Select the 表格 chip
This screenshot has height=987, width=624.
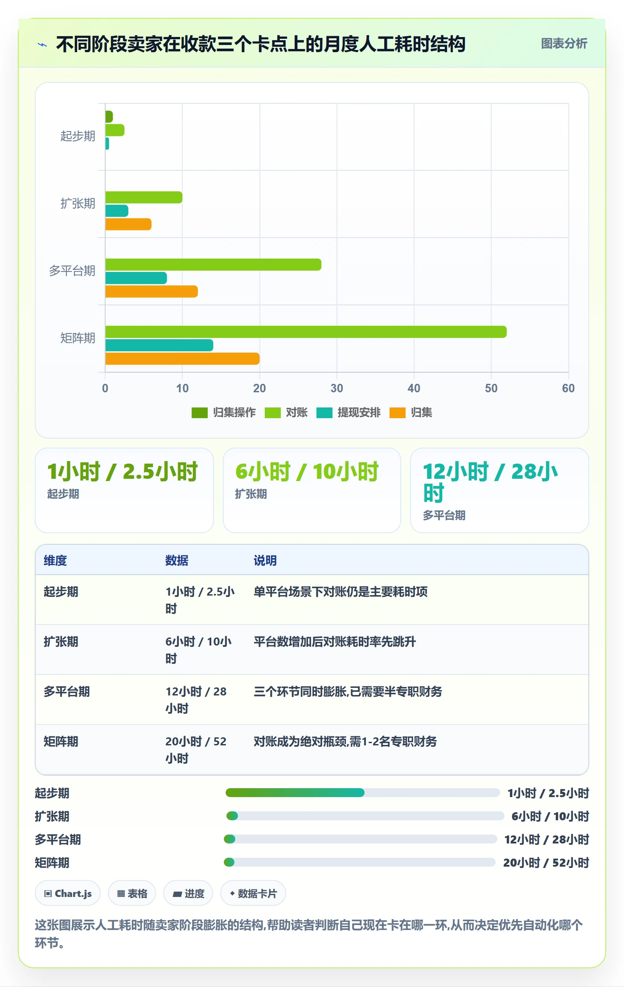pos(132,893)
